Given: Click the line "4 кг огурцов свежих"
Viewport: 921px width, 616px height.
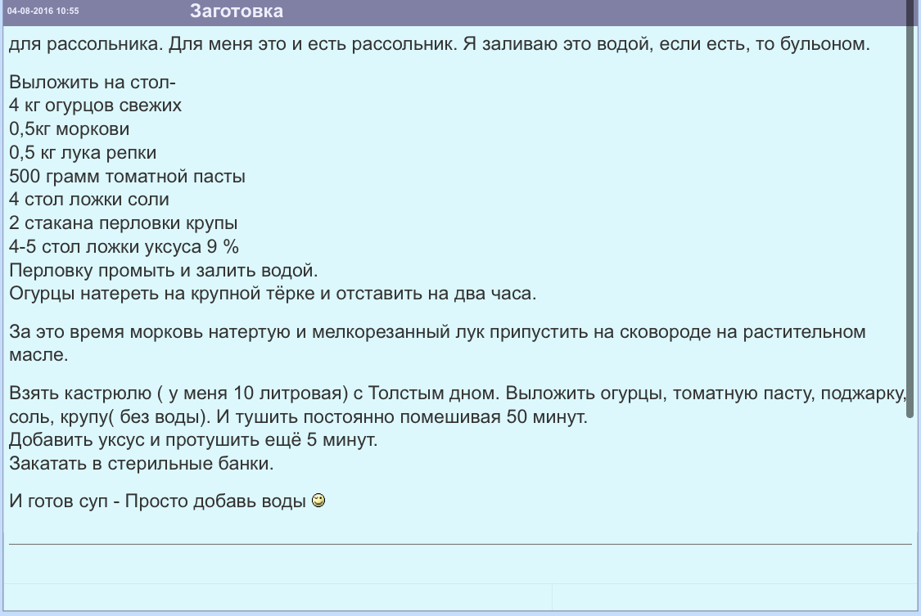Looking at the screenshot, I should click(95, 106).
